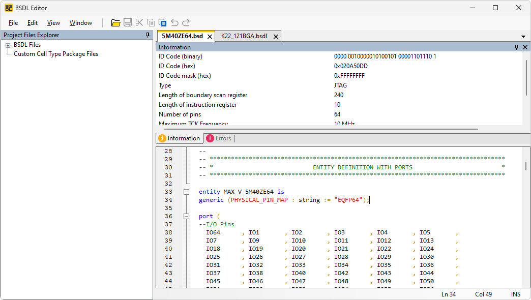Click the Save disk icon
This screenshot has width=531, height=300.
(128, 22)
